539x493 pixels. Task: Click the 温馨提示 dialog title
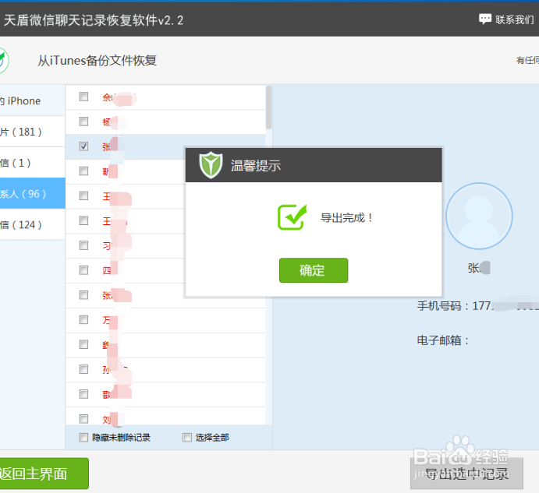256,166
